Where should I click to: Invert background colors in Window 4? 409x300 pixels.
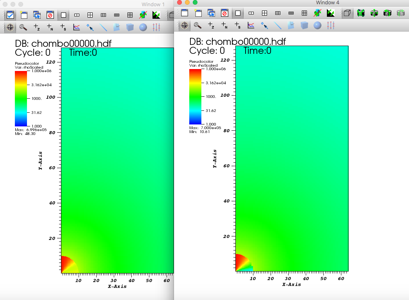pyautogui.click(x=330, y=13)
